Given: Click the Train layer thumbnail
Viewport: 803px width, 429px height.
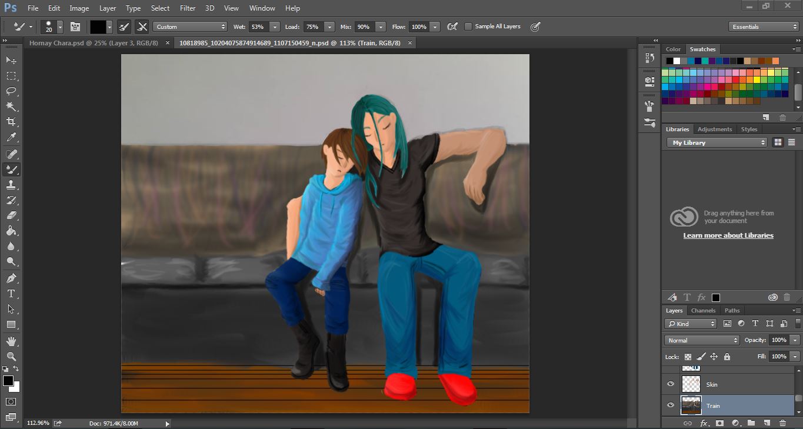Looking at the screenshot, I should point(691,405).
